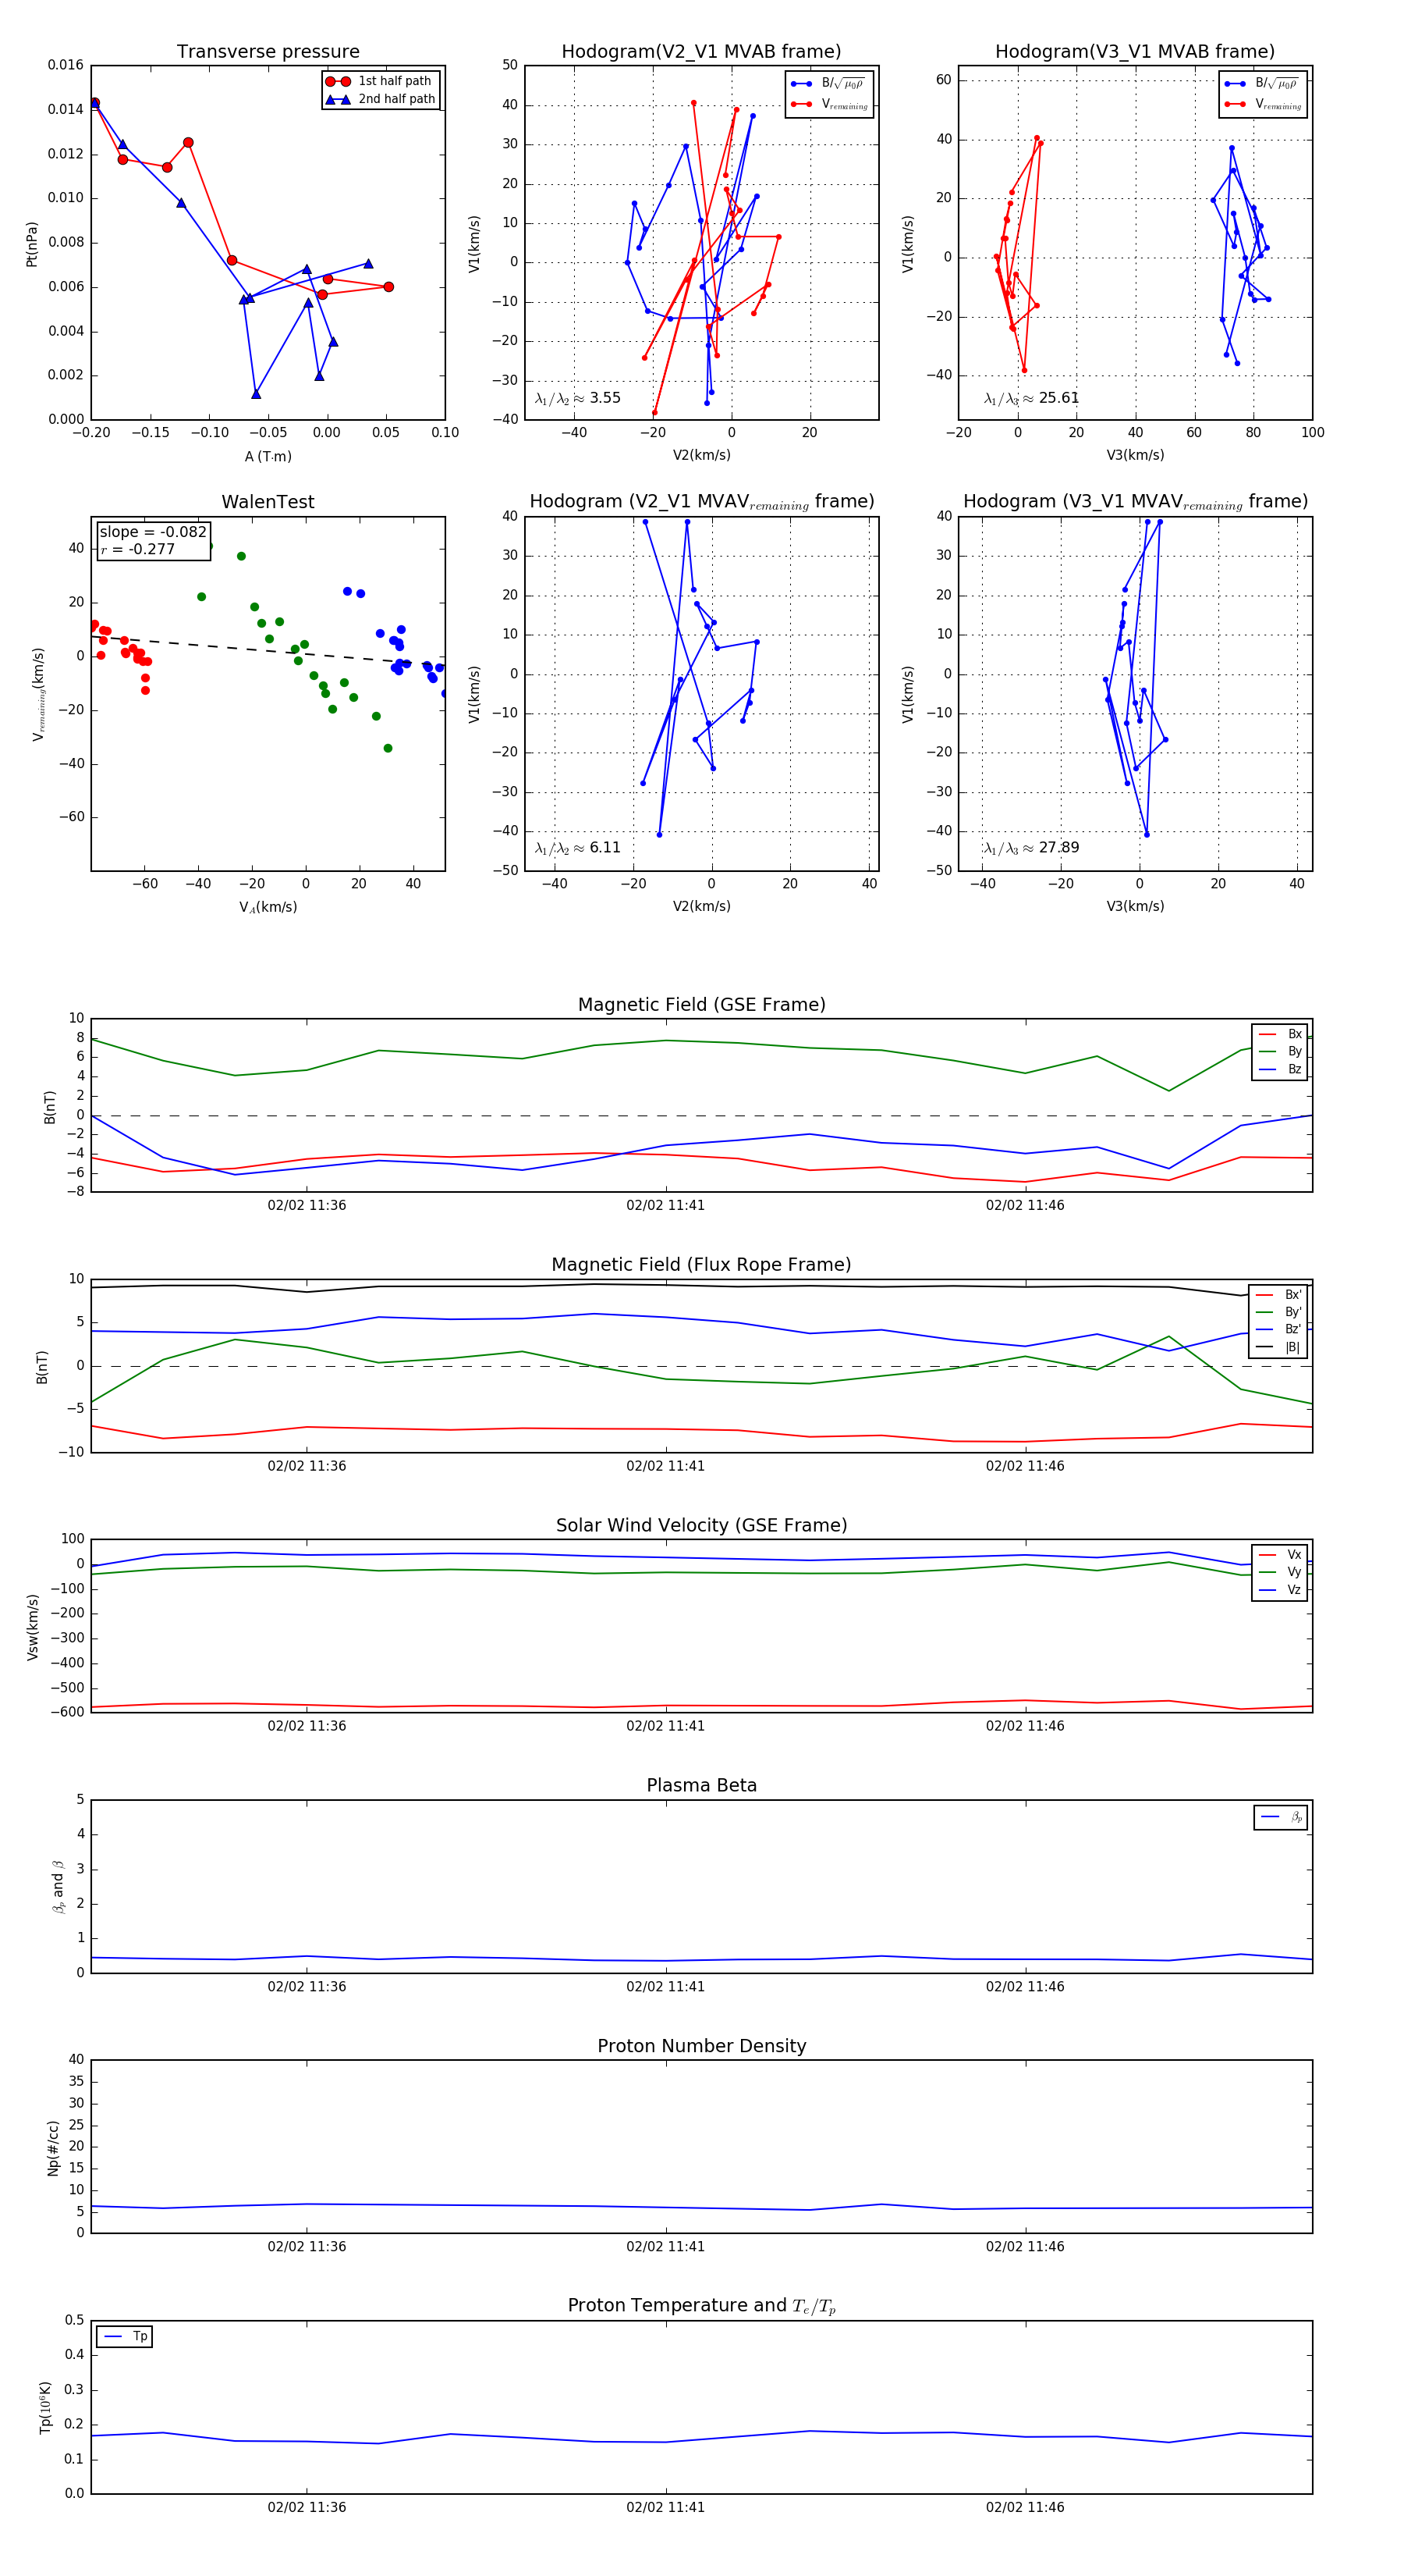Click the 'Np(#/cc)' y-axis label
This screenshot has height=2576, width=1404.
[53, 2147]
